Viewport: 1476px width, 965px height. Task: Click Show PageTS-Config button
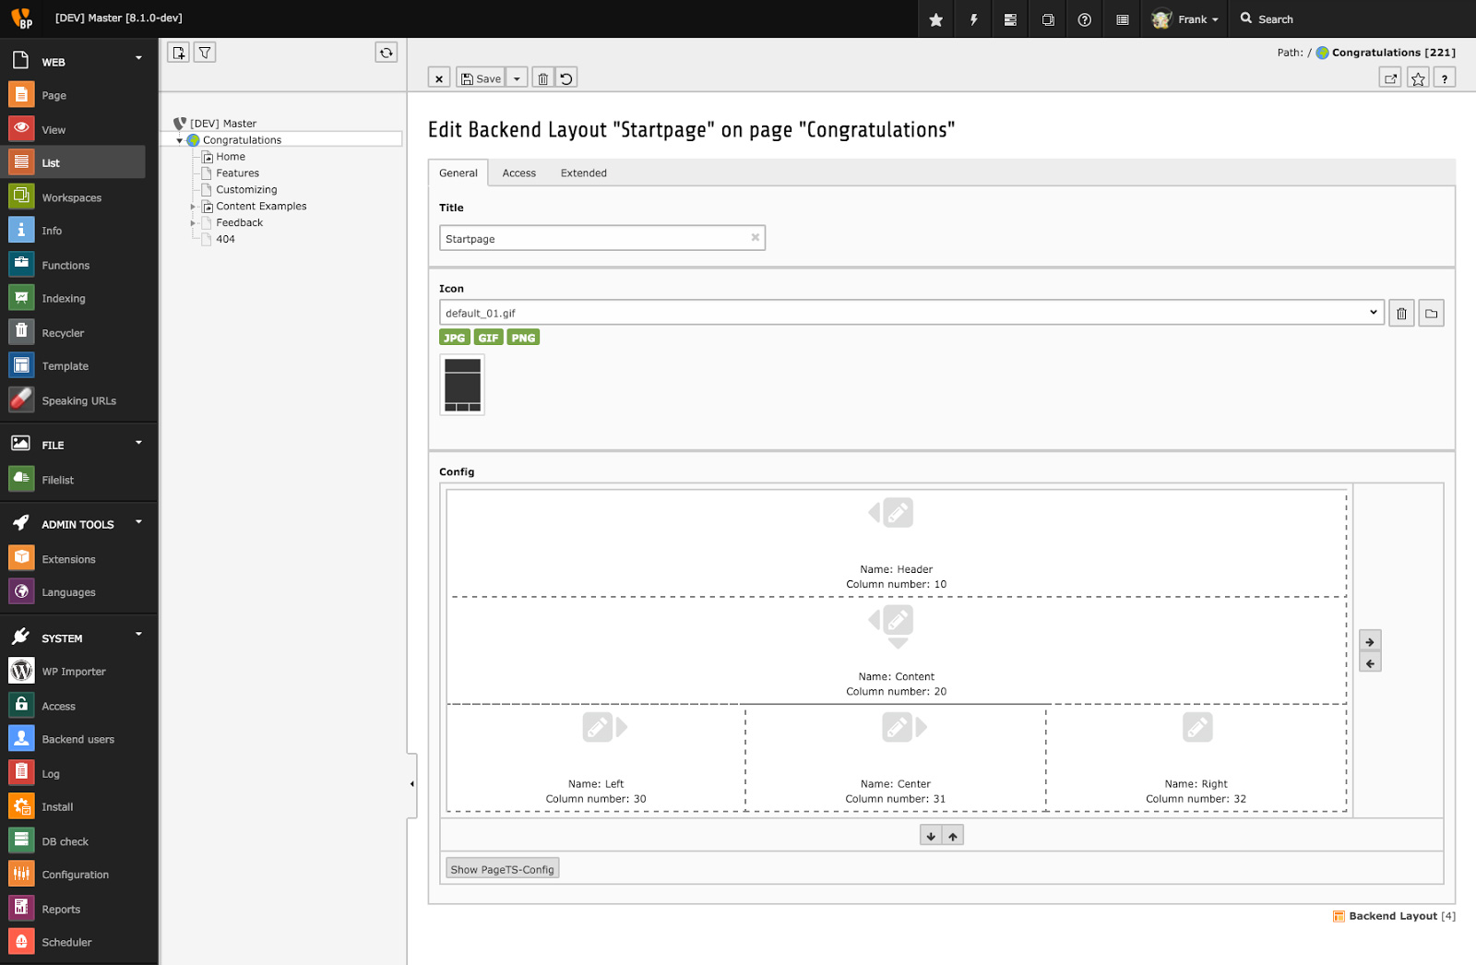tap(503, 869)
